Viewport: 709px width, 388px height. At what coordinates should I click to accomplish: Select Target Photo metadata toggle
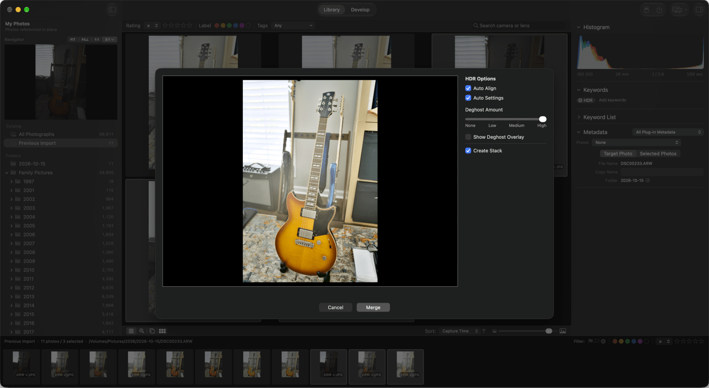tap(618, 154)
